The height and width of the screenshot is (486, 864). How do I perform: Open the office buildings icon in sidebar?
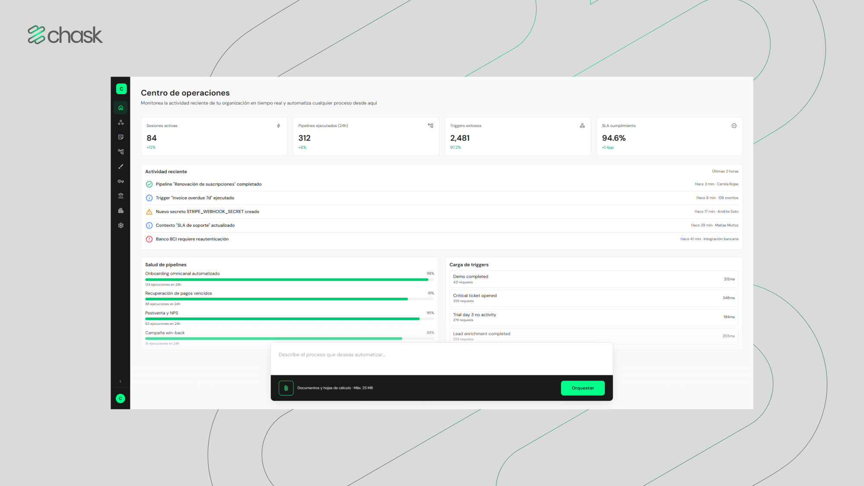(x=121, y=210)
